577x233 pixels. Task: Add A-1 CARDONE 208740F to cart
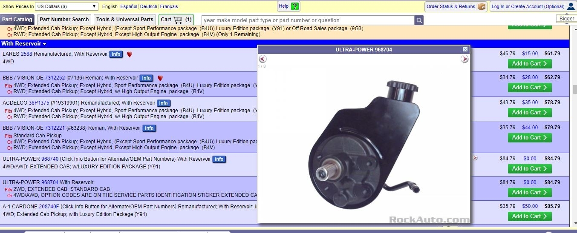point(530,216)
